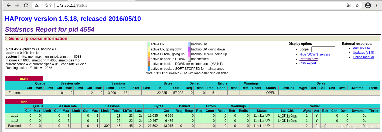
Task: Click the HAProxy version 1.5.18 title
Action: 73,19
